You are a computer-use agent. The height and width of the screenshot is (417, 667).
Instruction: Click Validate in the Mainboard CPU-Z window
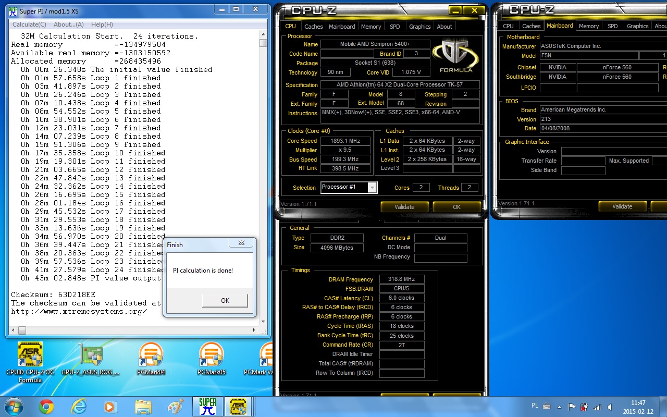[622, 206]
